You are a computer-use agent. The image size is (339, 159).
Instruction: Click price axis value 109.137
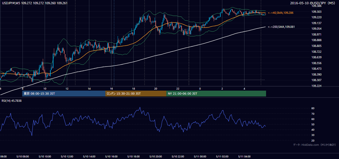[x=316, y=23]
